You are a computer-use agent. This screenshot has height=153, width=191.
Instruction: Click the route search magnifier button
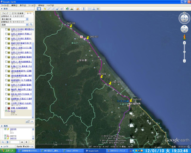[31, 24]
